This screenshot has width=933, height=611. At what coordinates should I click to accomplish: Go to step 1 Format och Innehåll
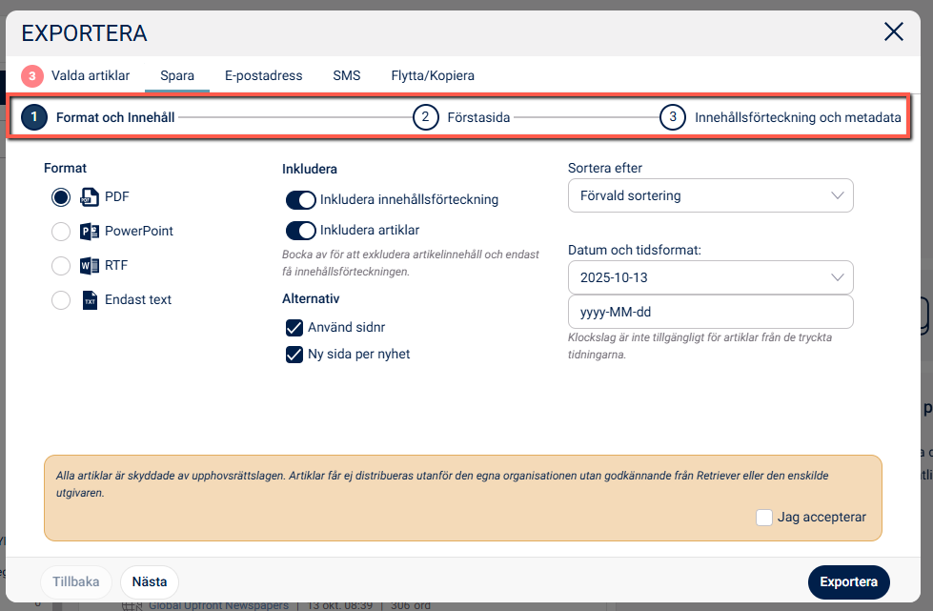click(98, 117)
